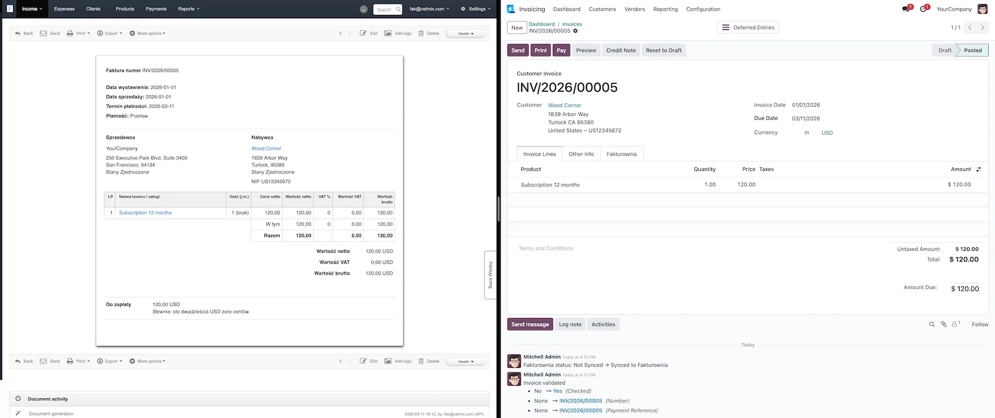This screenshot has height=418, width=995.
Task: Open the Issued status dropdown in bottom toolbar
Action: 465,361
